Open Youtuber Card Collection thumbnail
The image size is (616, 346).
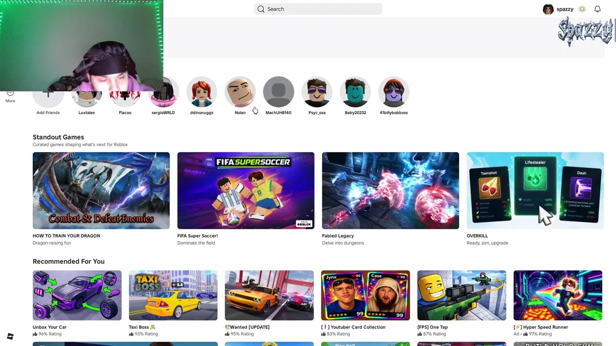coord(365,295)
